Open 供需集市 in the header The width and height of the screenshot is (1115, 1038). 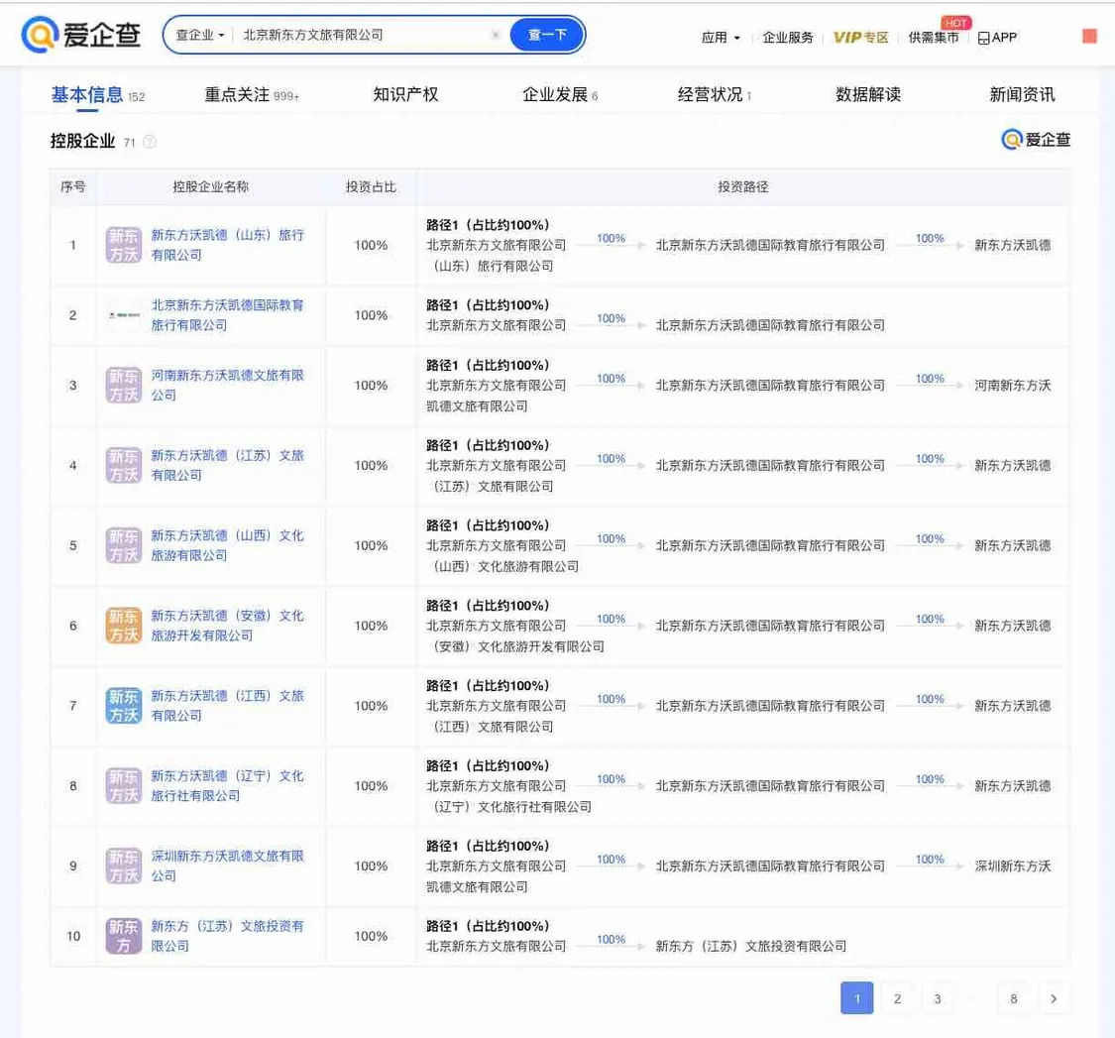coord(933,37)
